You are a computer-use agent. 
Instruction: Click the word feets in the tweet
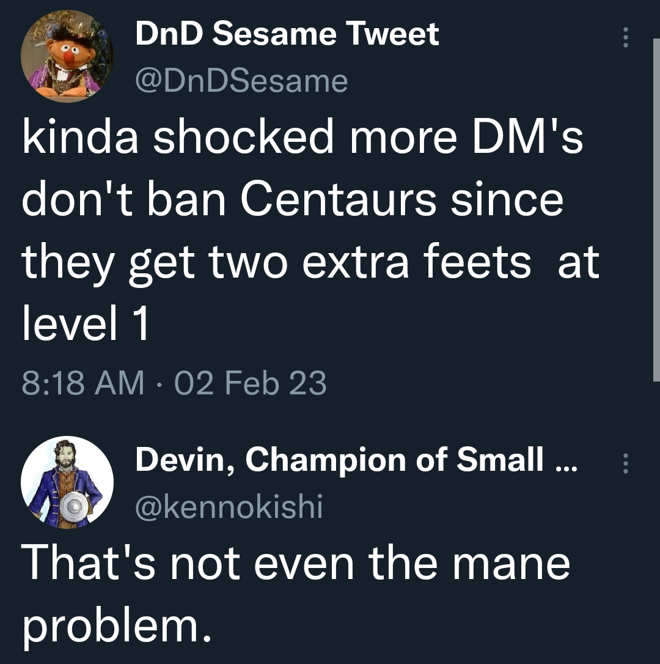[x=477, y=262]
